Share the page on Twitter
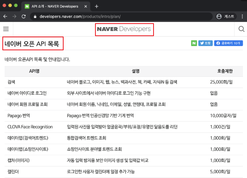This screenshot has width=247, height=178. [x=205, y=43]
